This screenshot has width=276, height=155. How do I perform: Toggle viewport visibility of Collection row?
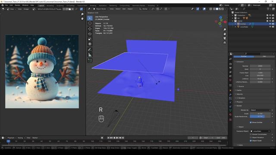coord(270,15)
